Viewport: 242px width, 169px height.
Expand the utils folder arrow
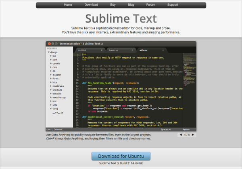pyautogui.click(x=51, y=105)
